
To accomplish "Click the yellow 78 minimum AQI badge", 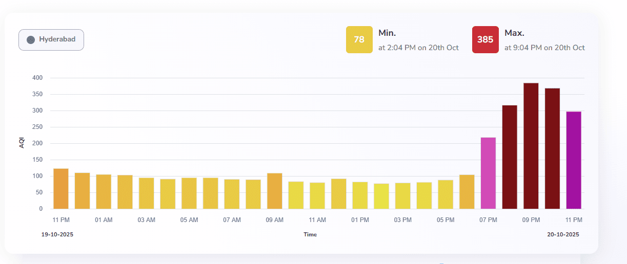I will coord(359,40).
